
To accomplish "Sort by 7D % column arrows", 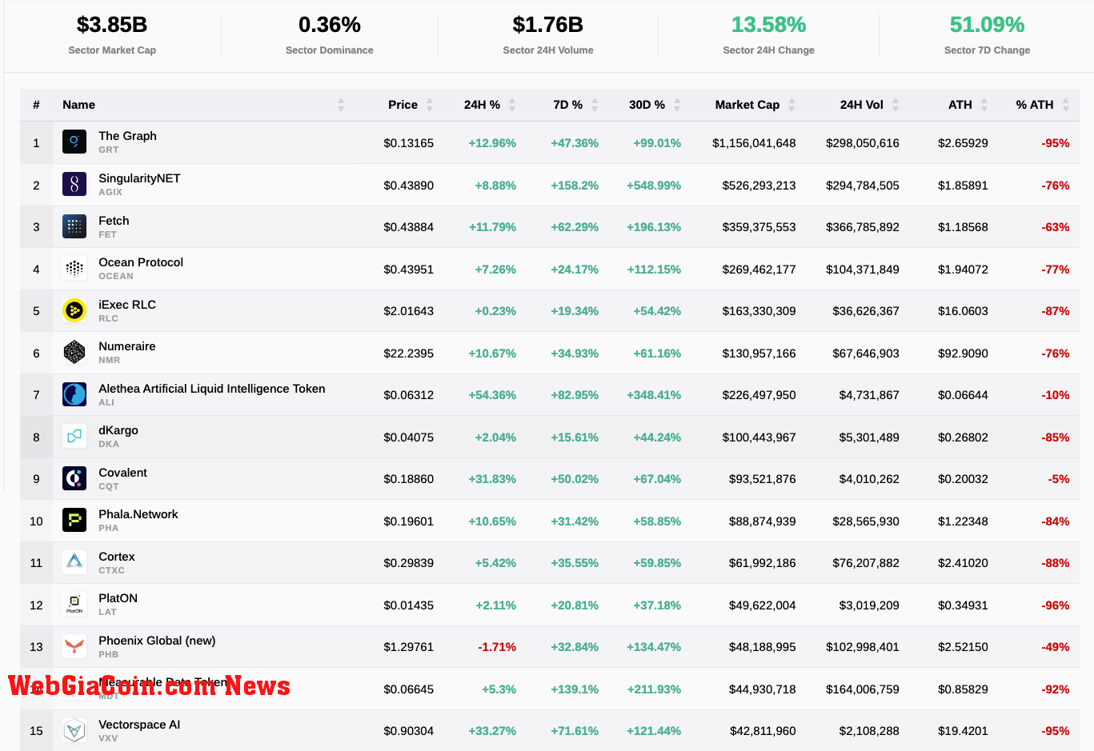I will click(595, 105).
